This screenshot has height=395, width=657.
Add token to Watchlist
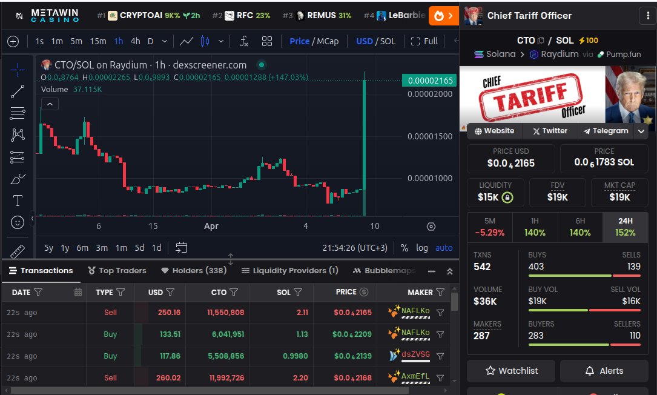pyautogui.click(x=511, y=371)
